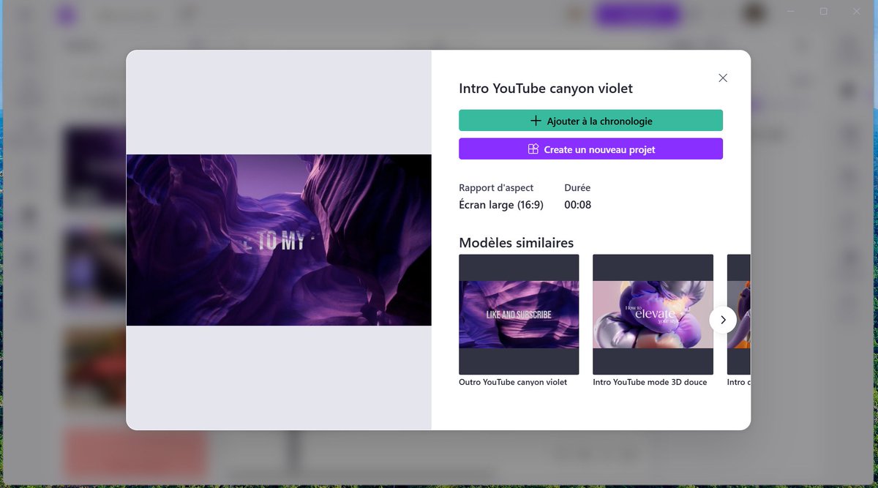Click the Outro YouTube canyon violet label
Viewport: 878px width, 488px height.
(512, 381)
